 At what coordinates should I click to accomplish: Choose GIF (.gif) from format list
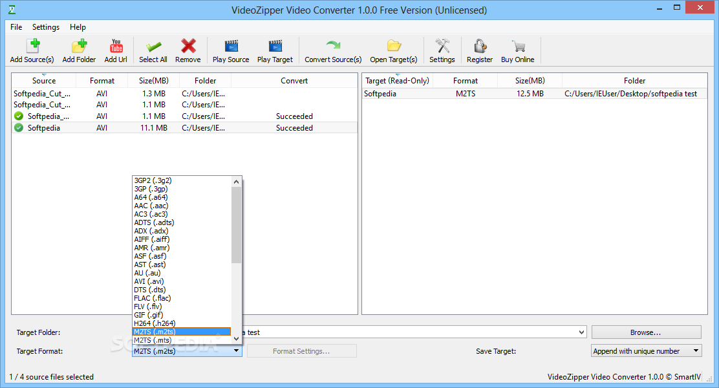pyautogui.click(x=182, y=315)
